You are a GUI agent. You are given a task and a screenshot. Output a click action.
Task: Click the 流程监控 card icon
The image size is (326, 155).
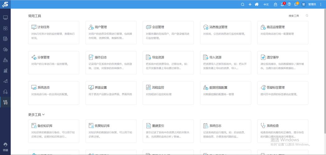coord(149,87)
